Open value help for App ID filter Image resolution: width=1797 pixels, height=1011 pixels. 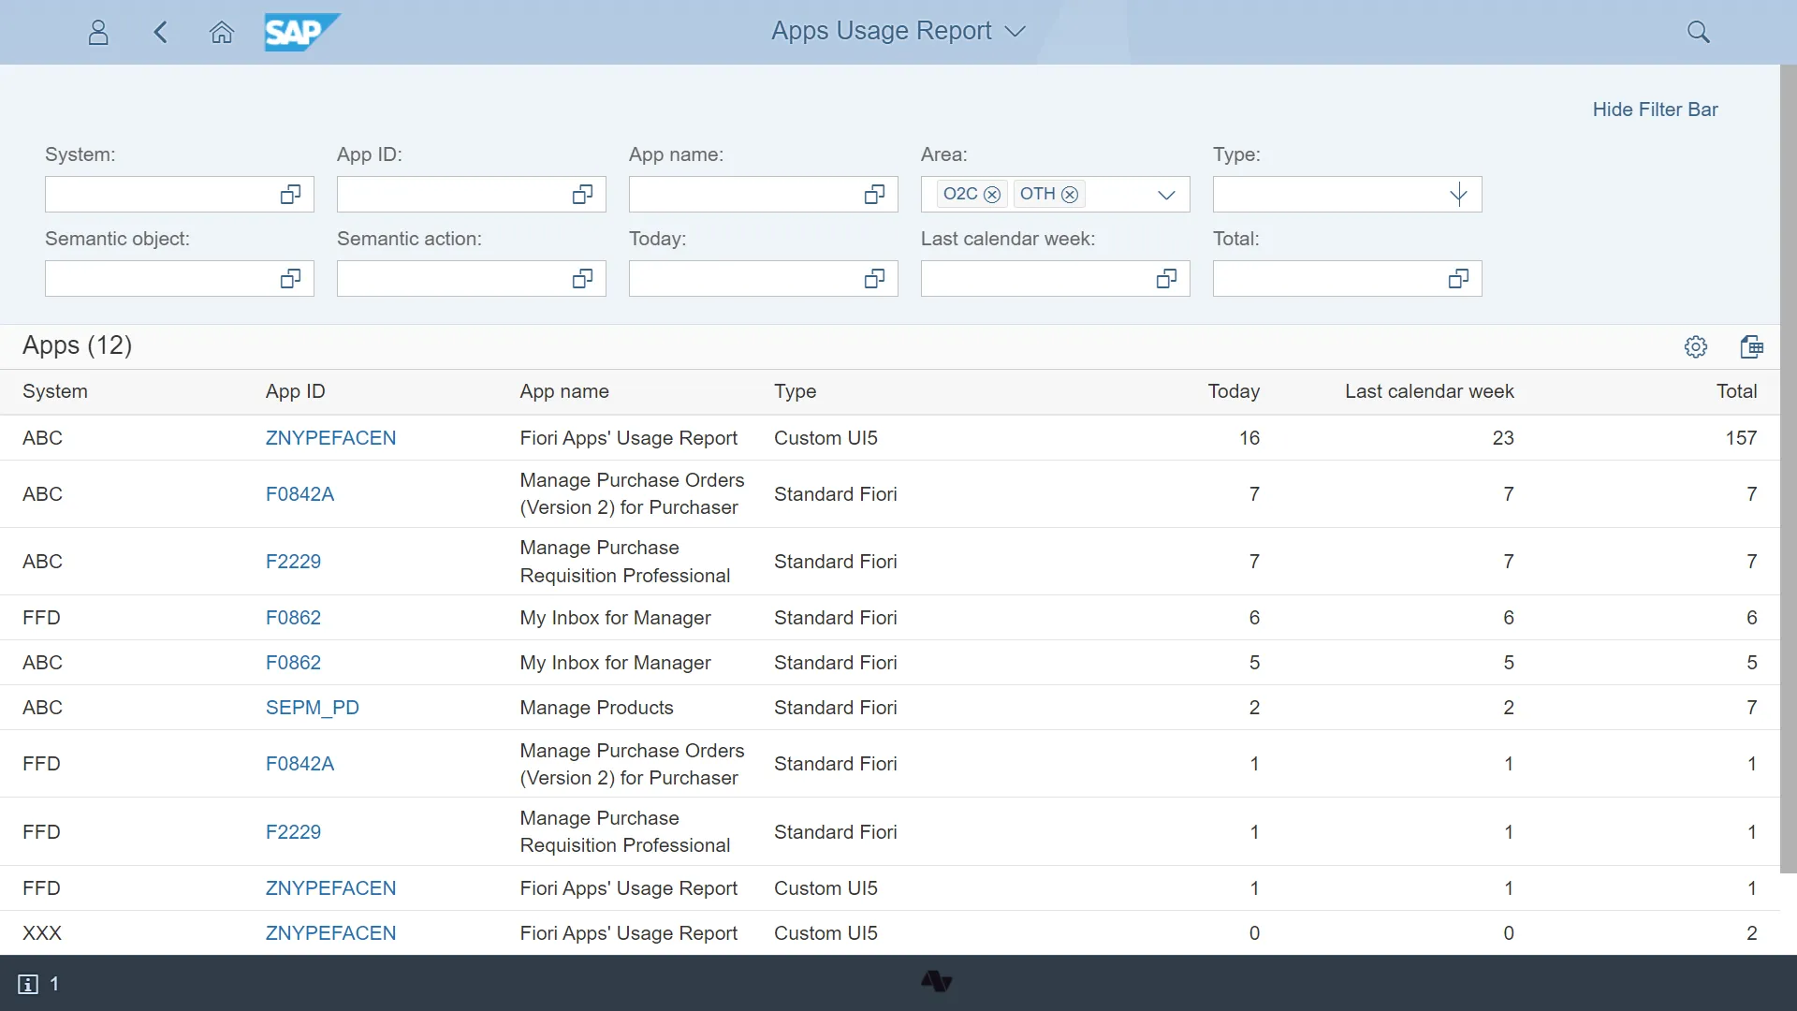[x=582, y=195]
